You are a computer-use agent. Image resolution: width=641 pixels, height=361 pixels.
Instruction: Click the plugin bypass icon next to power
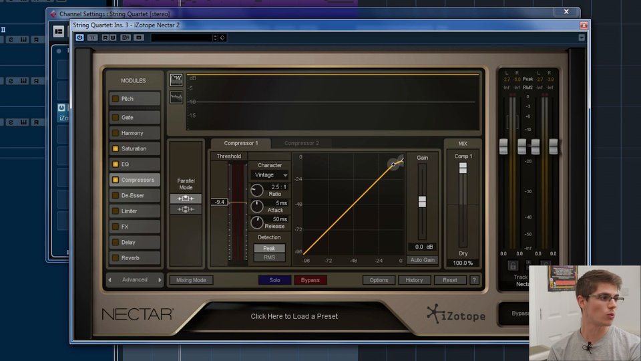92,37
